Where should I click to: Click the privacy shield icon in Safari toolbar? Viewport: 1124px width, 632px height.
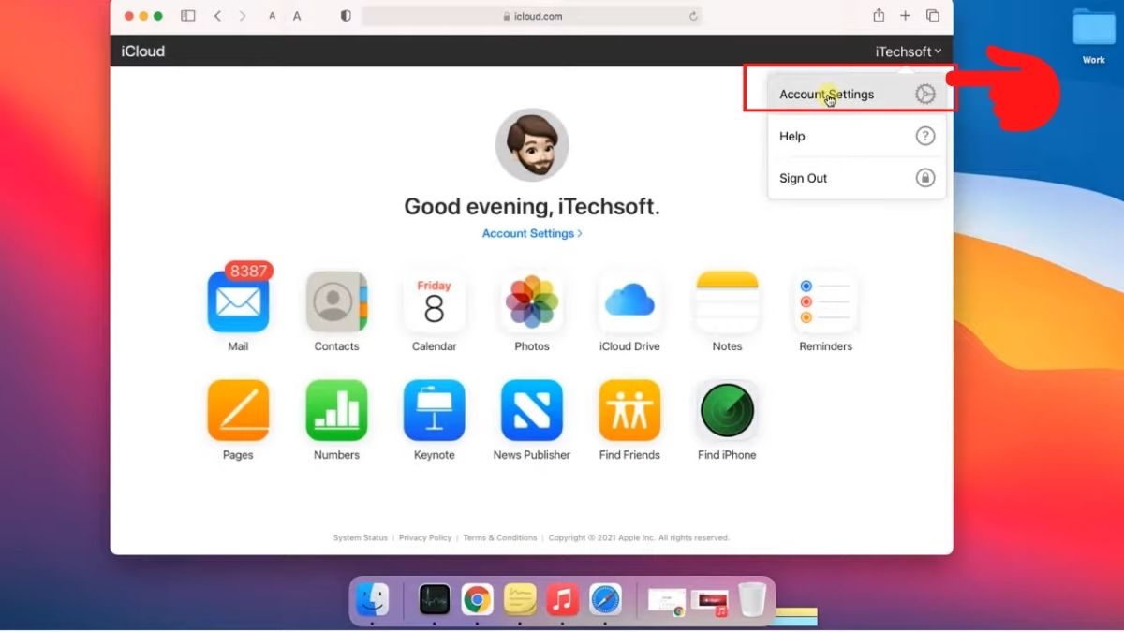click(346, 16)
